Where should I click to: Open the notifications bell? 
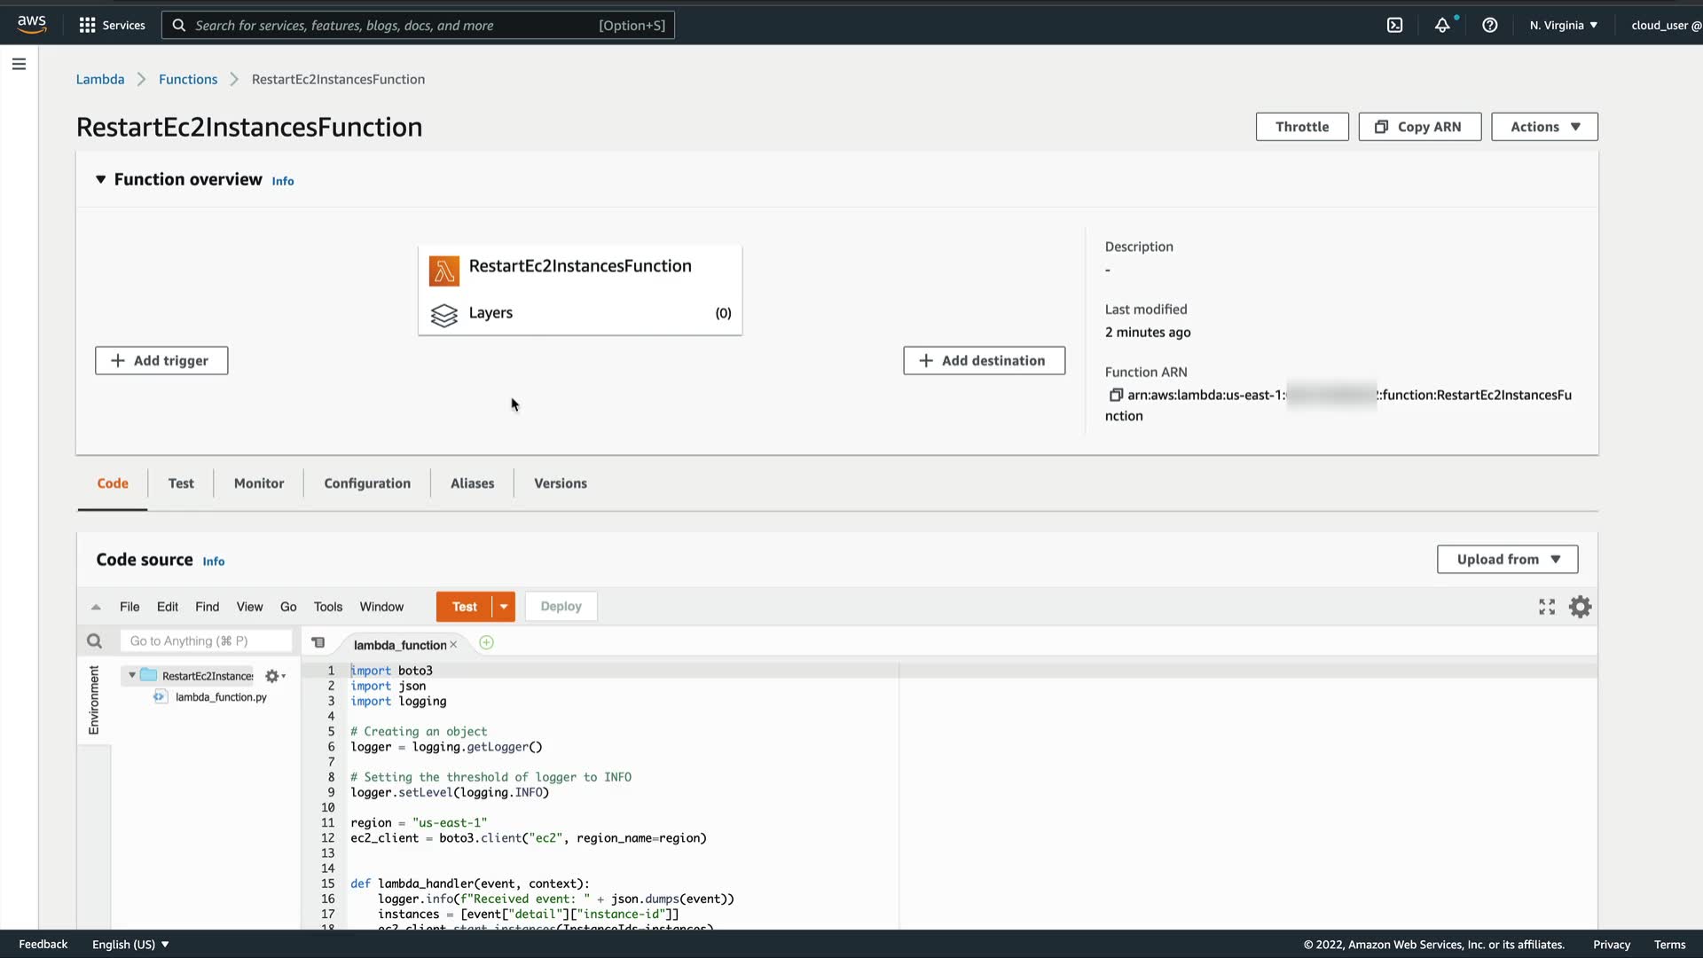[x=1442, y=25]
